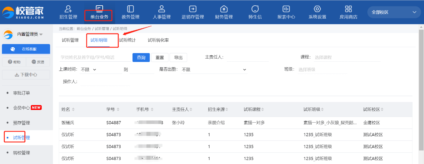Open 报表中心 chart icon
This screenshot has height=164, width=424.
click(286, 9)
